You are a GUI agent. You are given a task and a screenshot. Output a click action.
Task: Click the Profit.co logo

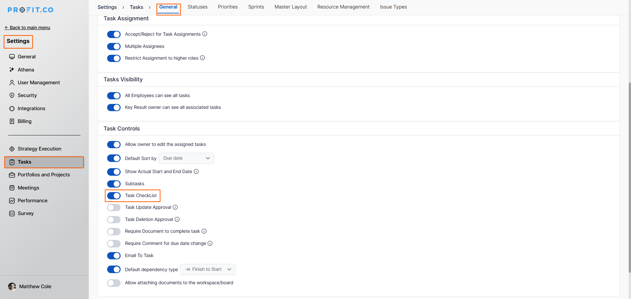coord(31,10)
